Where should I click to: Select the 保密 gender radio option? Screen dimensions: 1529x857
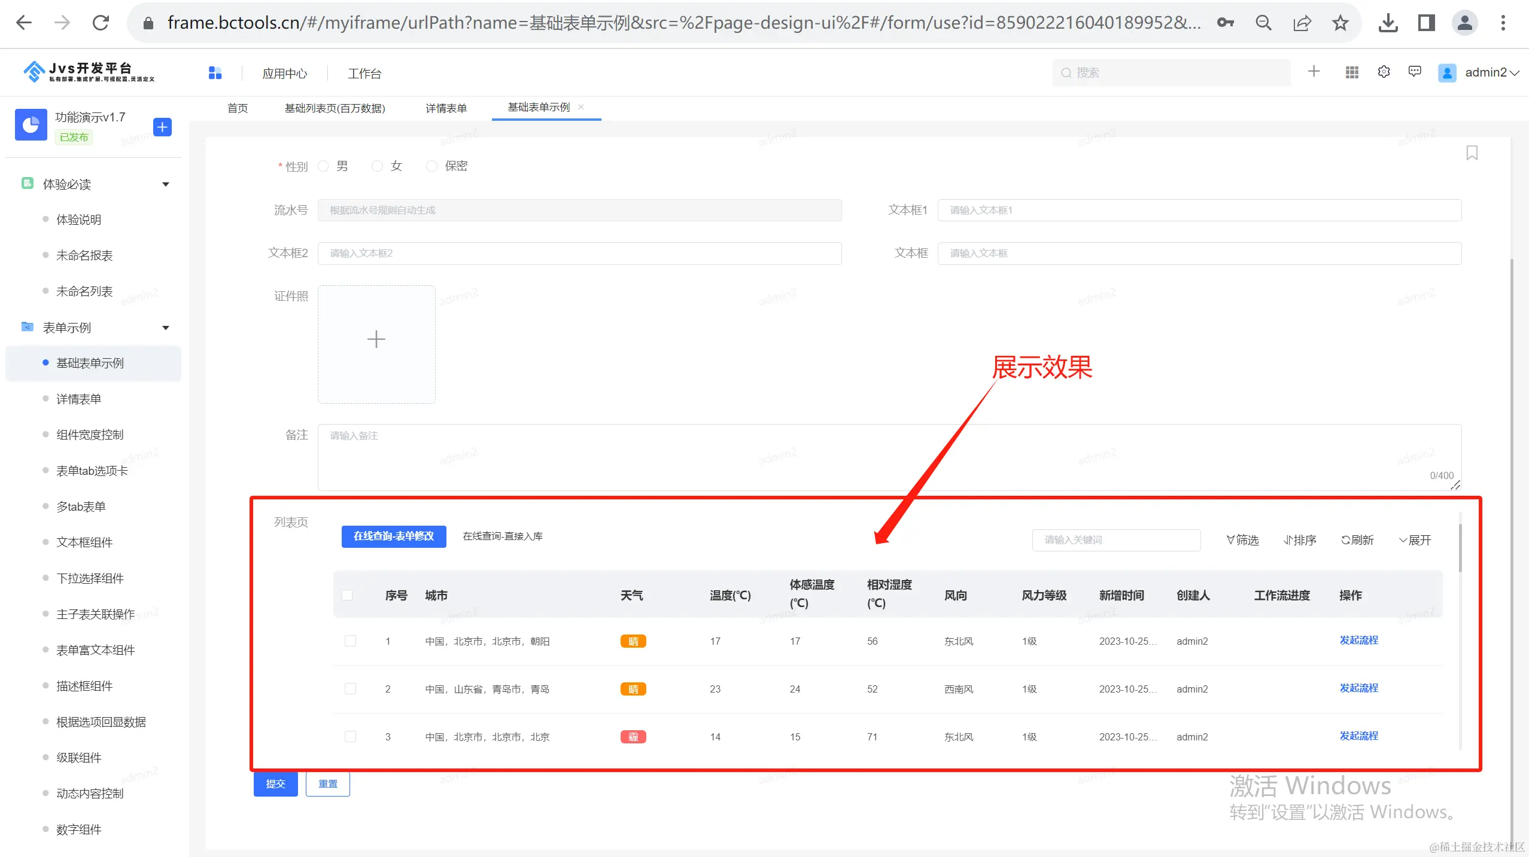tap(431, 166)
